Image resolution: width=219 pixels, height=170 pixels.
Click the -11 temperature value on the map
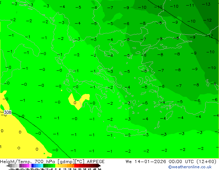click(x=190, y=5)
